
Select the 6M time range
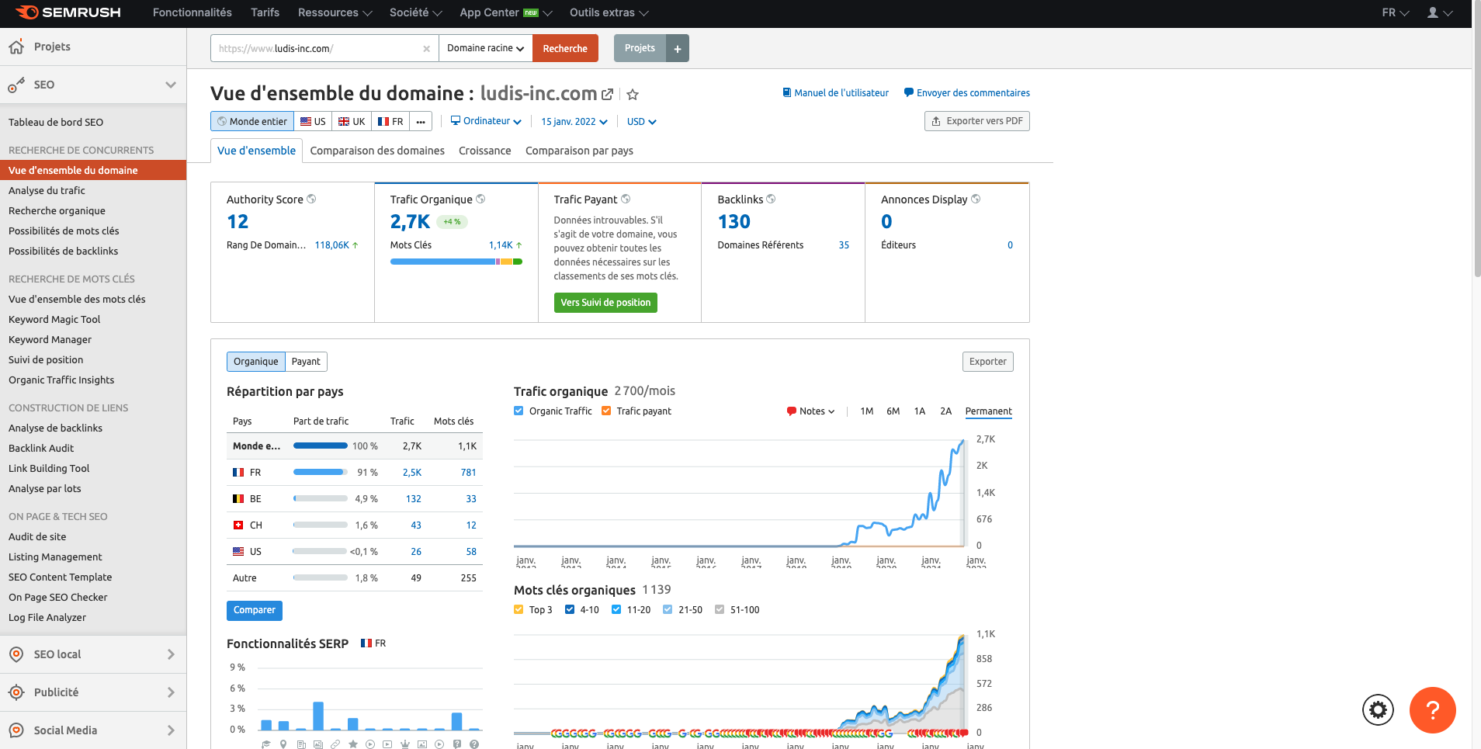pyautogui.click(x=893, y=411)
